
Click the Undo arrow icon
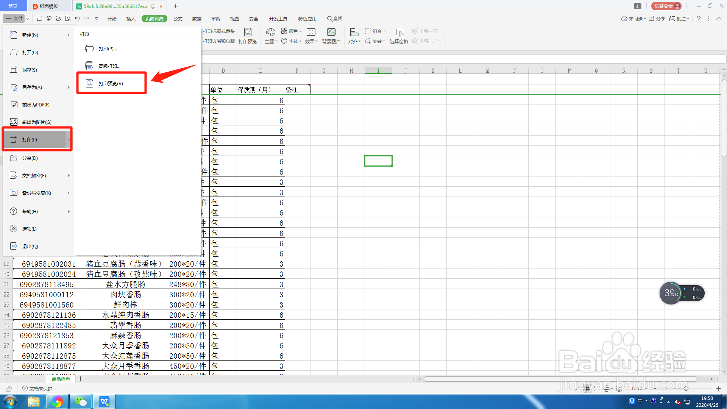[x=77, y=18]
